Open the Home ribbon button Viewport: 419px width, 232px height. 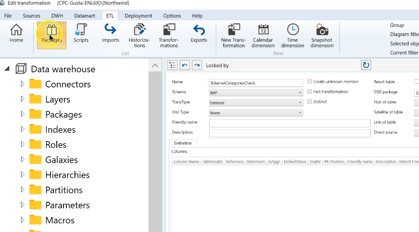tap(16, 33)
